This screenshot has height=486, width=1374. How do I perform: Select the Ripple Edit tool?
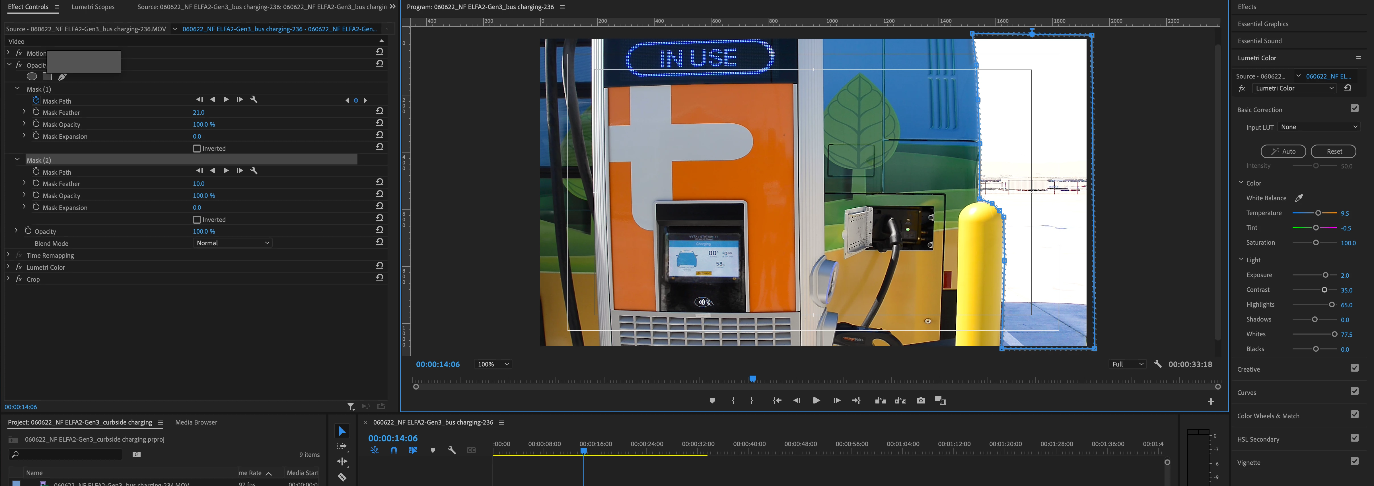(342, 462)
